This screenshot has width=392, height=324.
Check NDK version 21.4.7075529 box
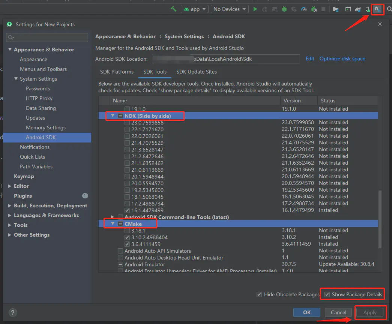click(127, 143)
